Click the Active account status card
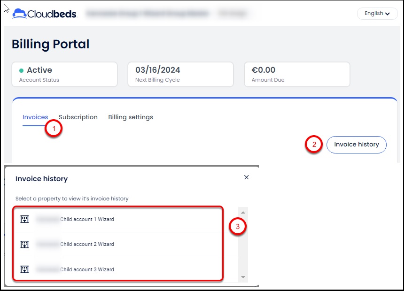Image resolution: width=405 pixels, height=291 pixels. (x=64, y=74)
